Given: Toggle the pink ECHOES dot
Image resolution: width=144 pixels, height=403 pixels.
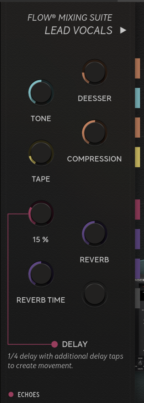Looking at the screenshot, I should coord(11,394).
